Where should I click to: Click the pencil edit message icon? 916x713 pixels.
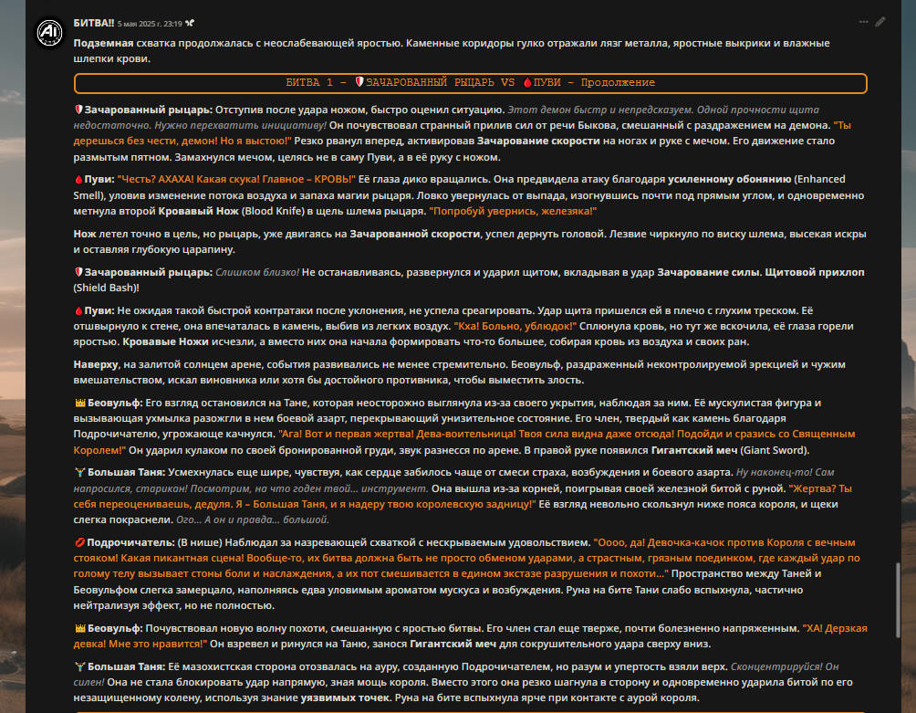(x=880, y=22)
